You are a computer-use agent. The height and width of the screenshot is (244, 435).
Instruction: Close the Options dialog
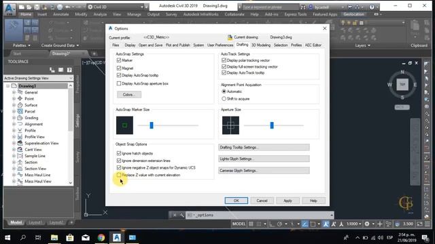325,28
